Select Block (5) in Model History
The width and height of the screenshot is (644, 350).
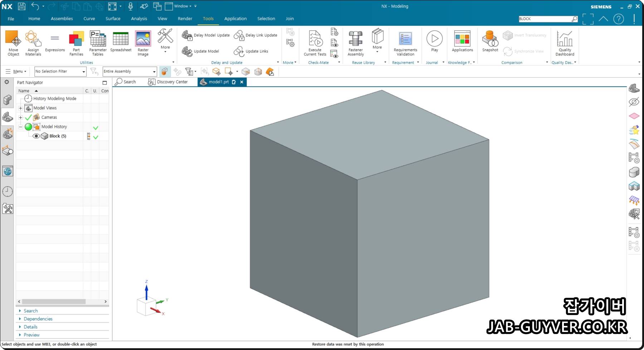[x=58, y=136]
